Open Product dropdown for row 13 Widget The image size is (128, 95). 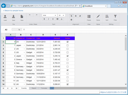click(x=35, y=81)
